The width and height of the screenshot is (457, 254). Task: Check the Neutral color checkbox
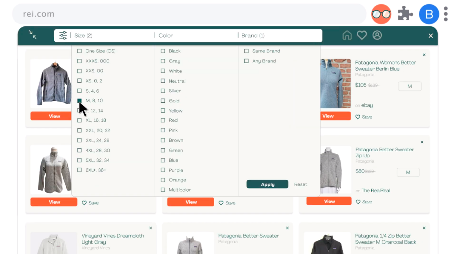click(x=163, y=81)
